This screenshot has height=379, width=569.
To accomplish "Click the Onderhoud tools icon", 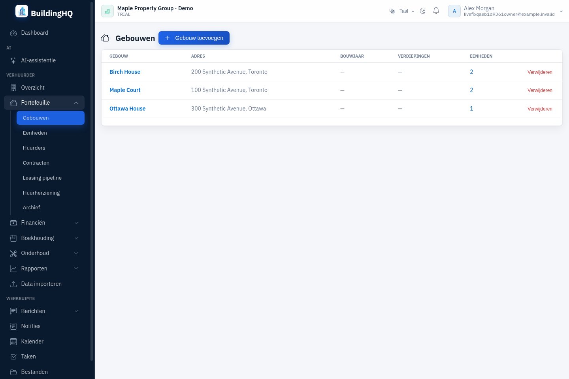I will (13, 253).
